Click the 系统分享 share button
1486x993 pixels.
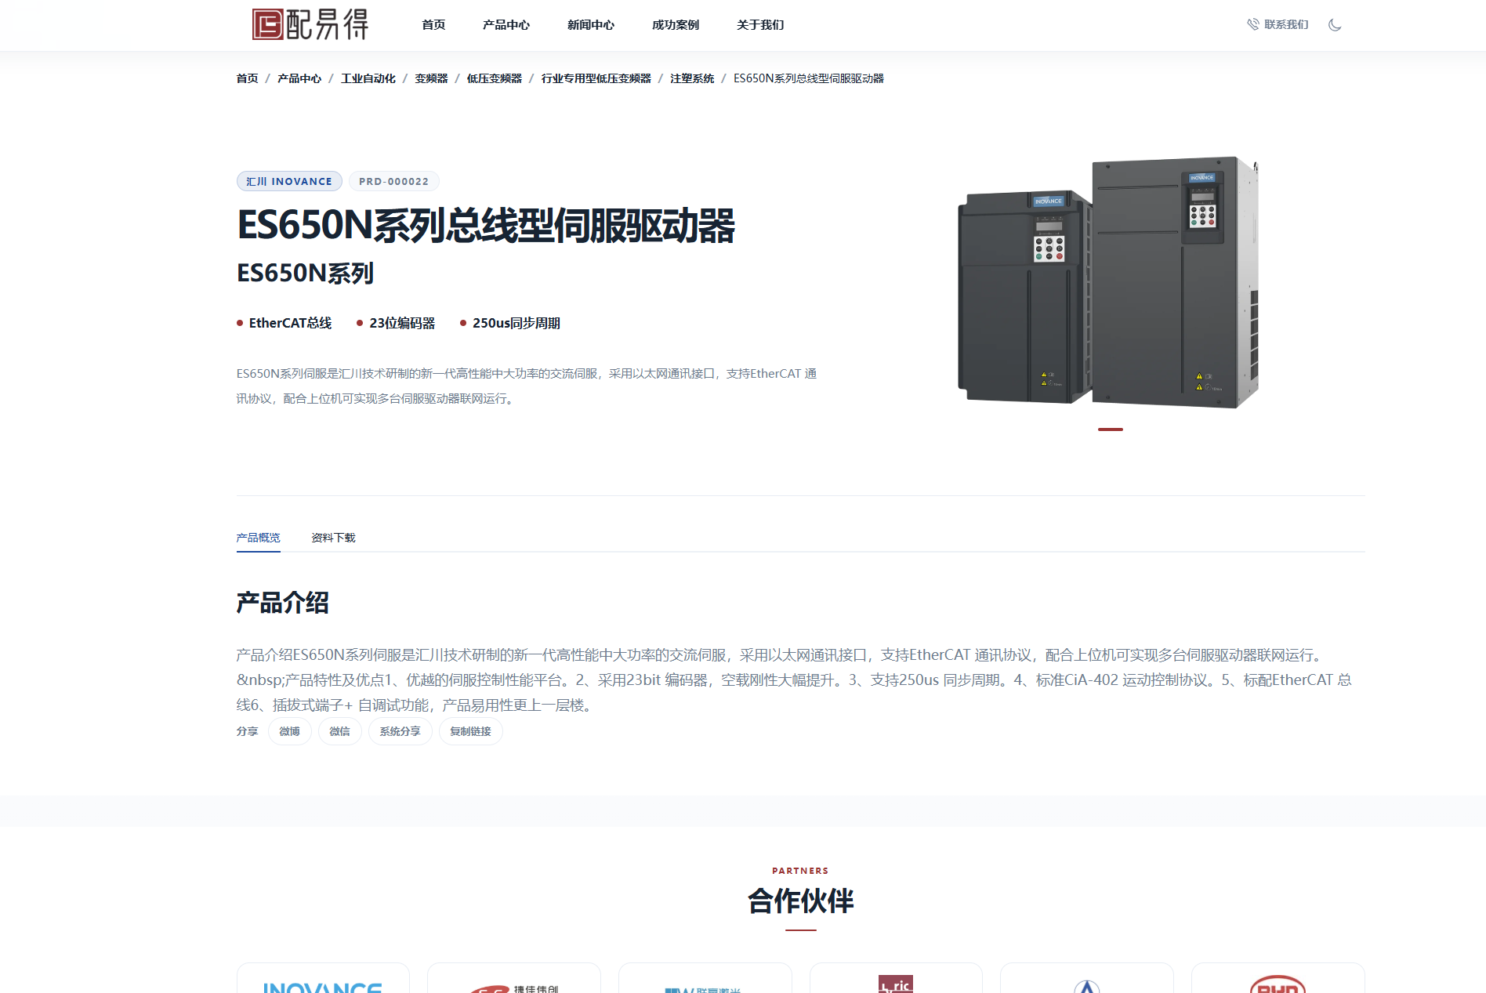pyautogui.click(x=400, y=731)
